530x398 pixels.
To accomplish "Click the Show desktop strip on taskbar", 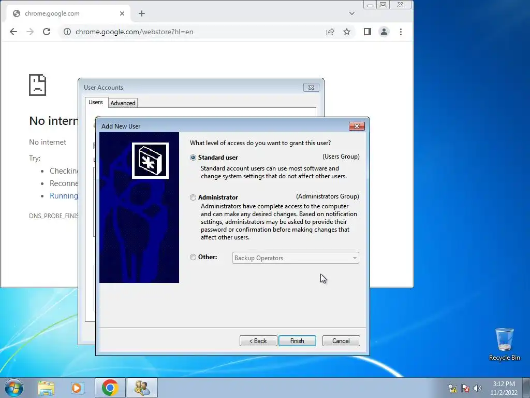I will [526, 388].
